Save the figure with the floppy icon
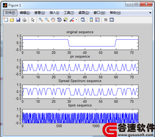 (18, 20)
